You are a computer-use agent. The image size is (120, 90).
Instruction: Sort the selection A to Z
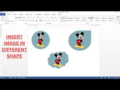[x=56, y=18]
